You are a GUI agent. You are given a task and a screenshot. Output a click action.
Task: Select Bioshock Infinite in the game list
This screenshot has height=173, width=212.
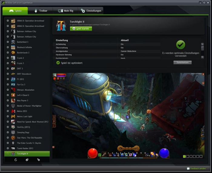27,47
